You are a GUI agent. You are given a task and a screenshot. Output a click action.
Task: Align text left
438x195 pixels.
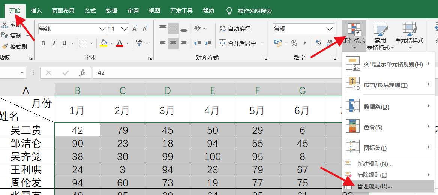163,43
